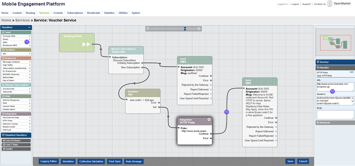The width and height of the screenshot is (355, 166).
Task: Select the Double Opt-In handler
Action: (16, 109)
